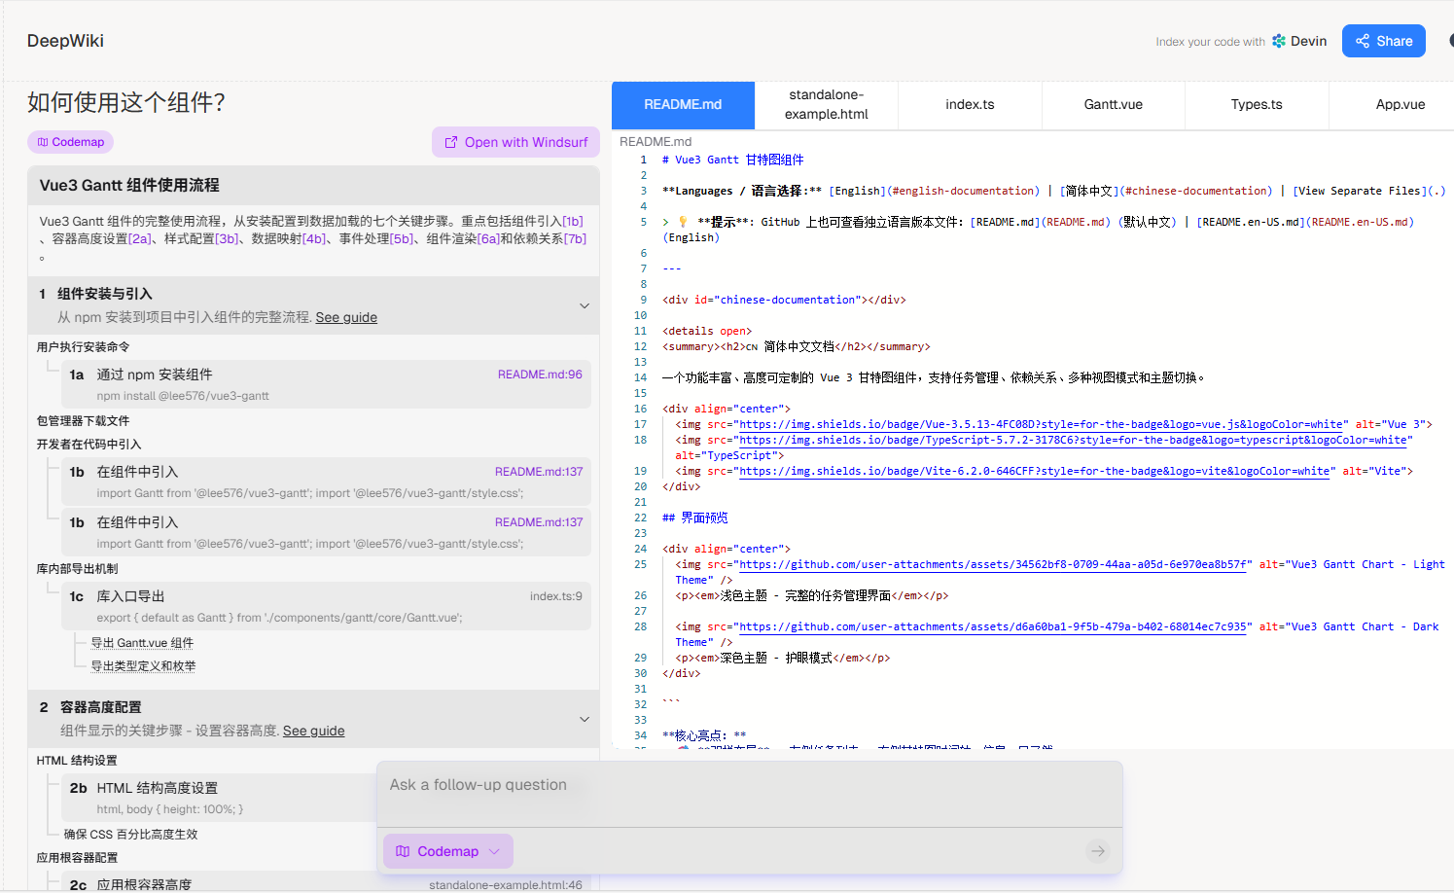This screenshot has height=893, width=1454.
Task: Click the [6a] reference in the summary
Action: coord(488,238)
